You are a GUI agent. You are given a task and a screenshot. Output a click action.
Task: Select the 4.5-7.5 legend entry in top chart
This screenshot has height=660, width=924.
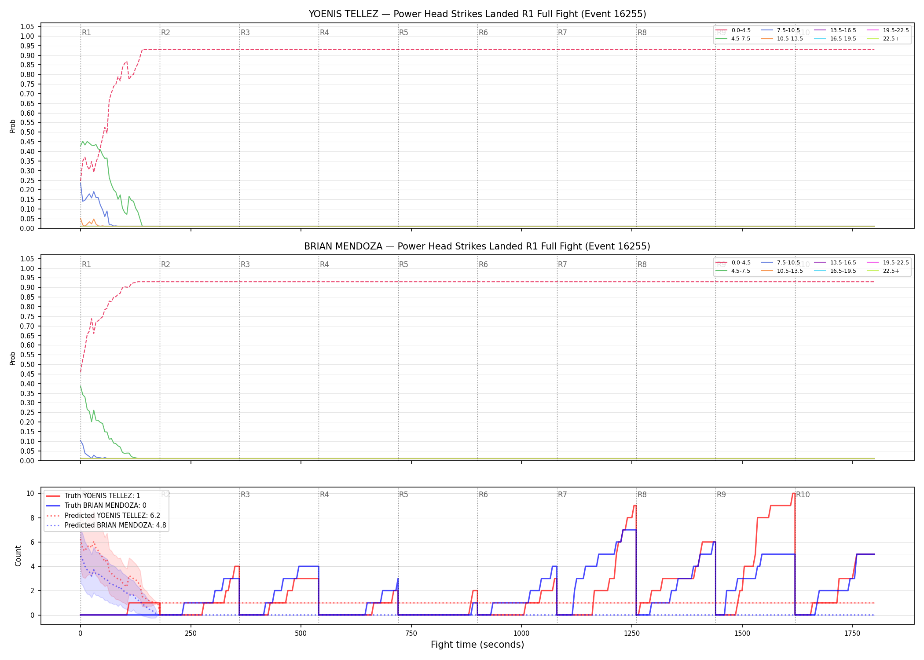click(733, 39)
